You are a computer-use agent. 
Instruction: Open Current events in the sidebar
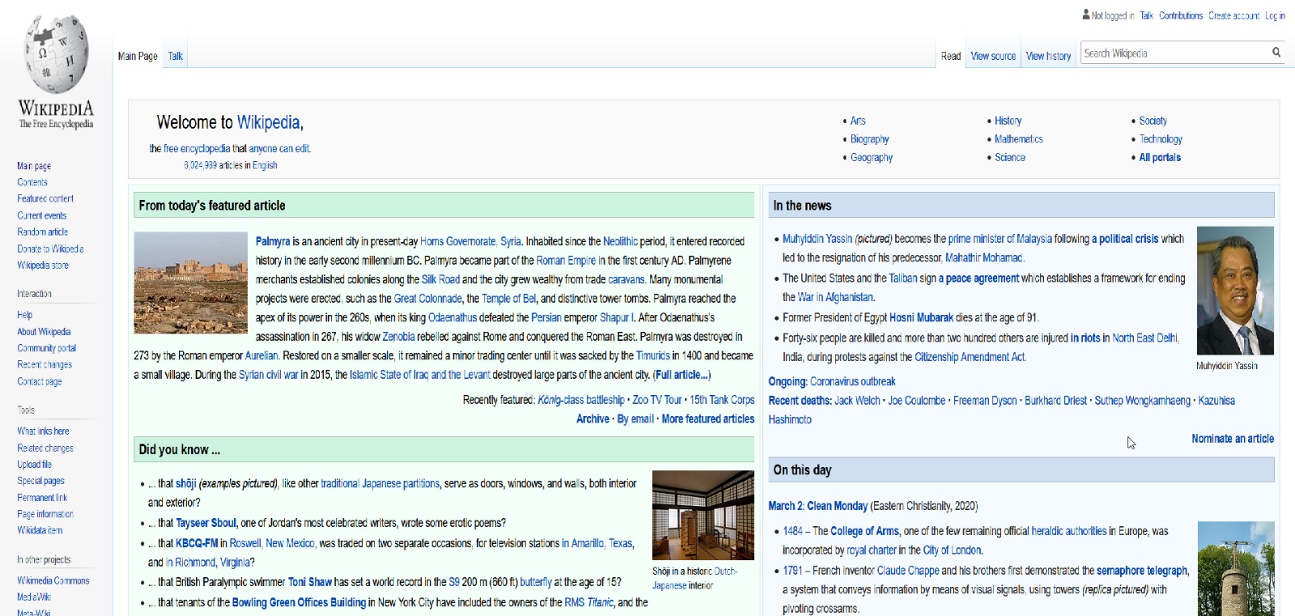[42, 215]
